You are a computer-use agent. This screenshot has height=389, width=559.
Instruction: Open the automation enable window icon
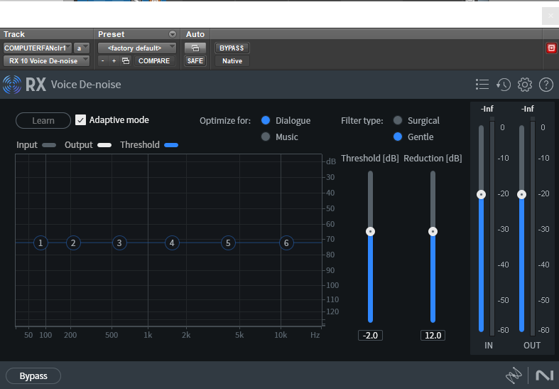195,48
